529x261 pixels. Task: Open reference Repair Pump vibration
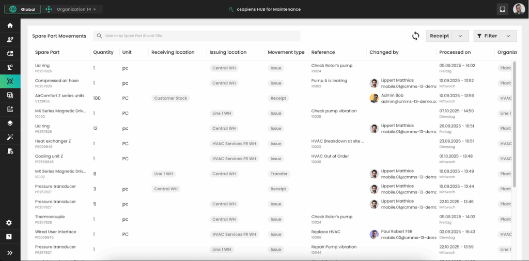(x=334, y=247)
